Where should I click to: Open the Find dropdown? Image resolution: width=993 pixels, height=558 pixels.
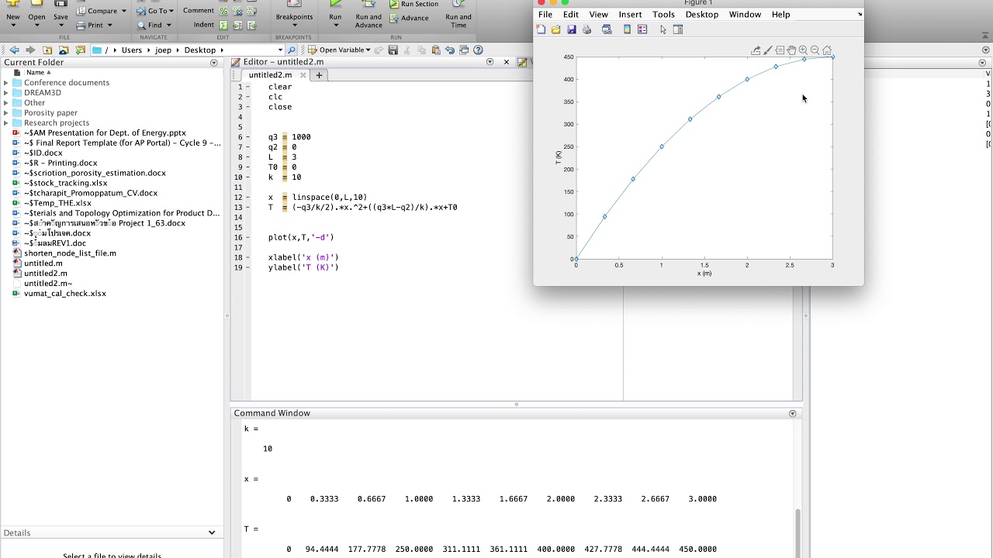point(168,25)
